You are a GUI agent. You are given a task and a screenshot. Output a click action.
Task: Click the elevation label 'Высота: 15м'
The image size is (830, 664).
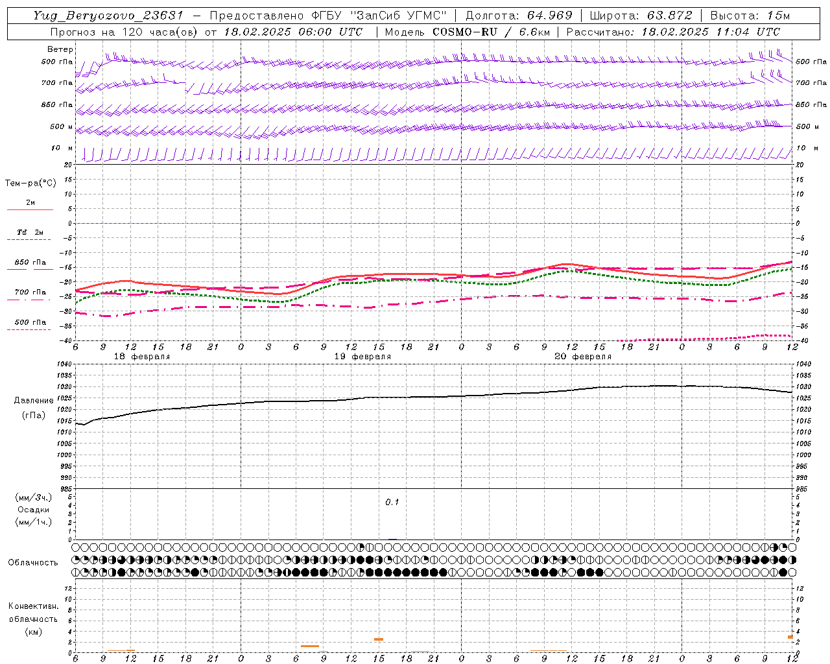click(x=750, y=16)
